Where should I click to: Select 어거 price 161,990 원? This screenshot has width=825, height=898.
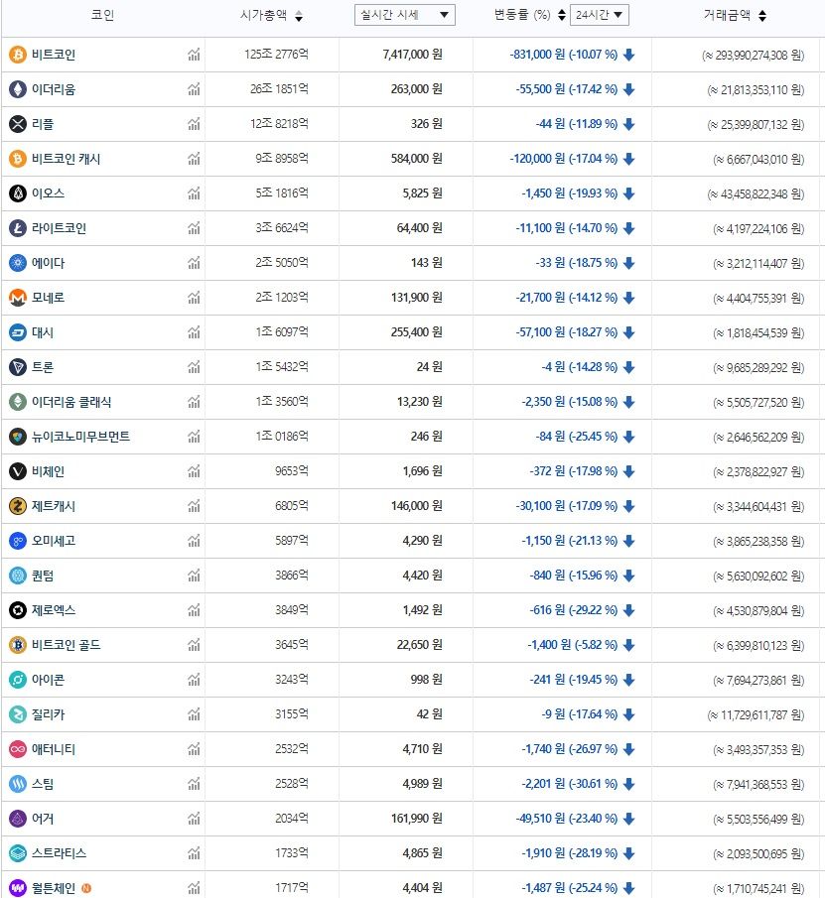[x=417, y=819]
